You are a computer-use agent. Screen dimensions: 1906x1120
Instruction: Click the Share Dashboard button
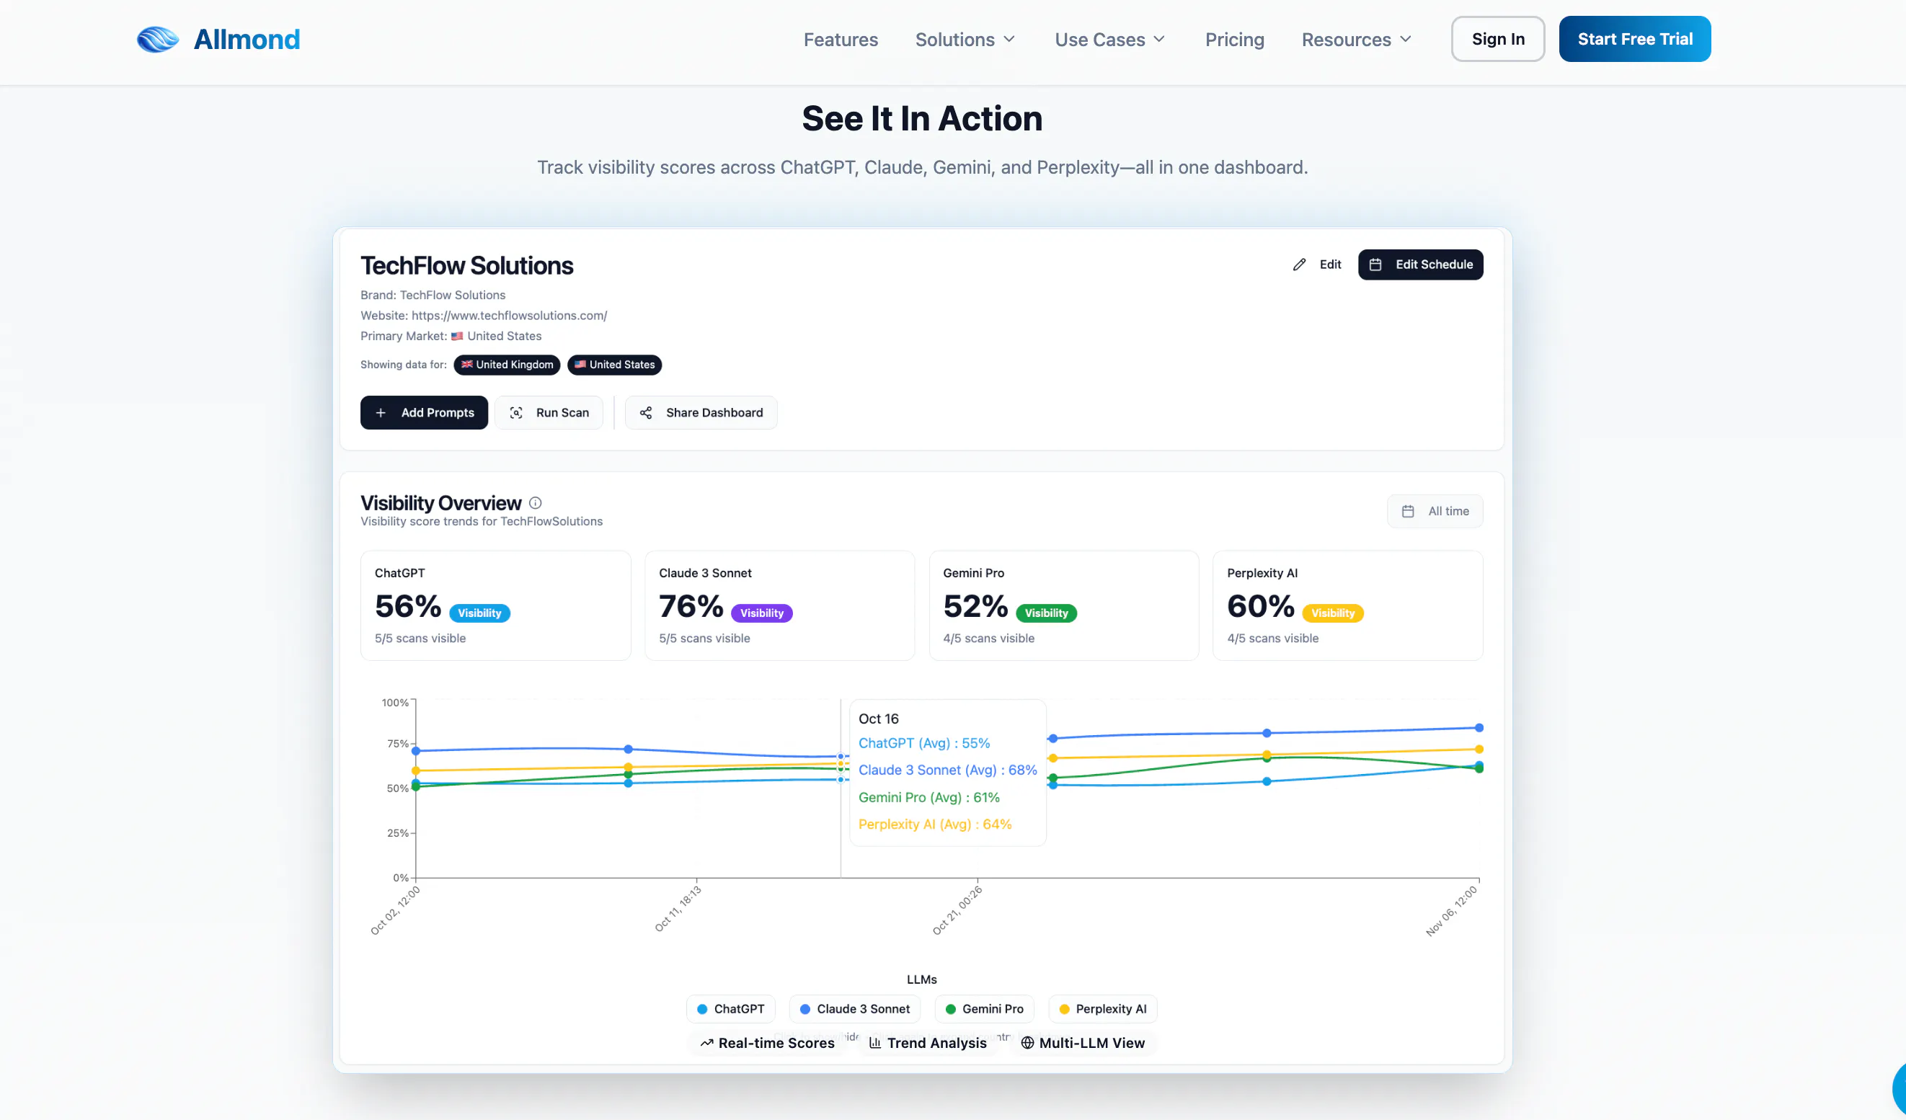[701, 413]
